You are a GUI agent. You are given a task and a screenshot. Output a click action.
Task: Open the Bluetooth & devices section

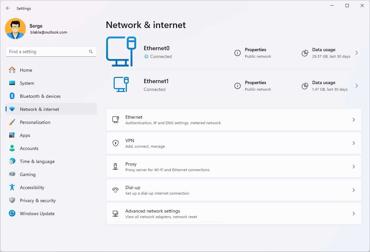click(40, 96)
